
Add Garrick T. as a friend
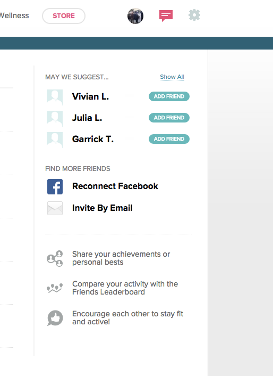[x=169, y=139]
